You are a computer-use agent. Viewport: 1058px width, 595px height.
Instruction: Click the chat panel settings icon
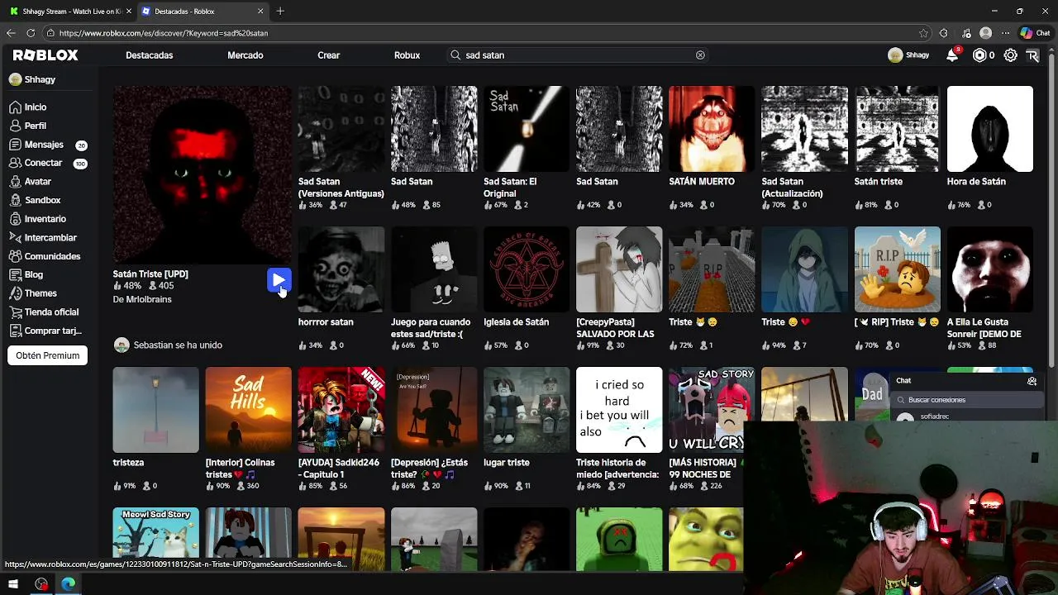pos(1032,381)
